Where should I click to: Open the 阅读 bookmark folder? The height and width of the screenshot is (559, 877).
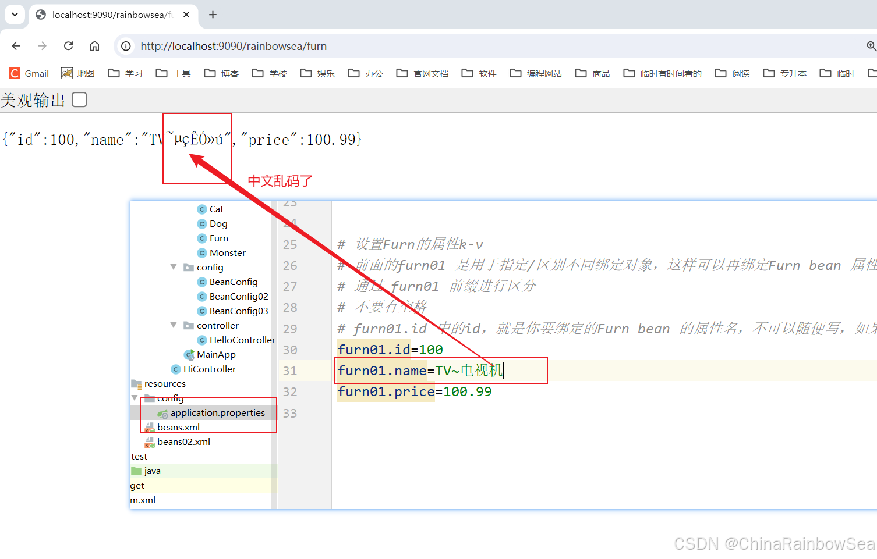(733, 73)
